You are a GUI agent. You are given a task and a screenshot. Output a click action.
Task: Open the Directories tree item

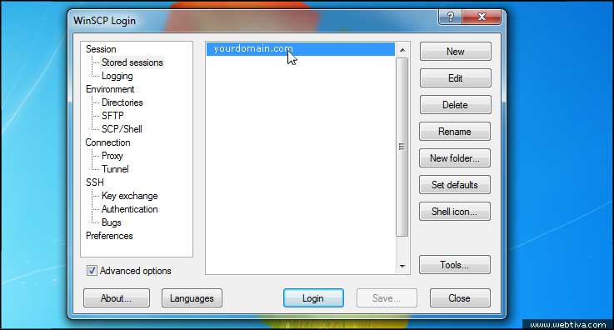point(122,102)
